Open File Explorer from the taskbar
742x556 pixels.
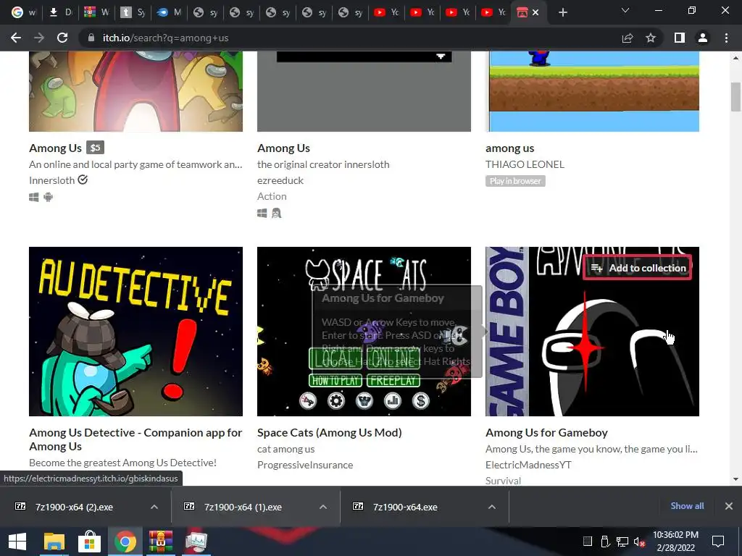[54, 542]
